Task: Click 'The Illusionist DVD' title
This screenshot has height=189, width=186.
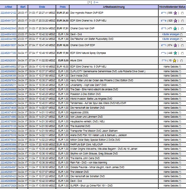Action: [x=80, y=126]
